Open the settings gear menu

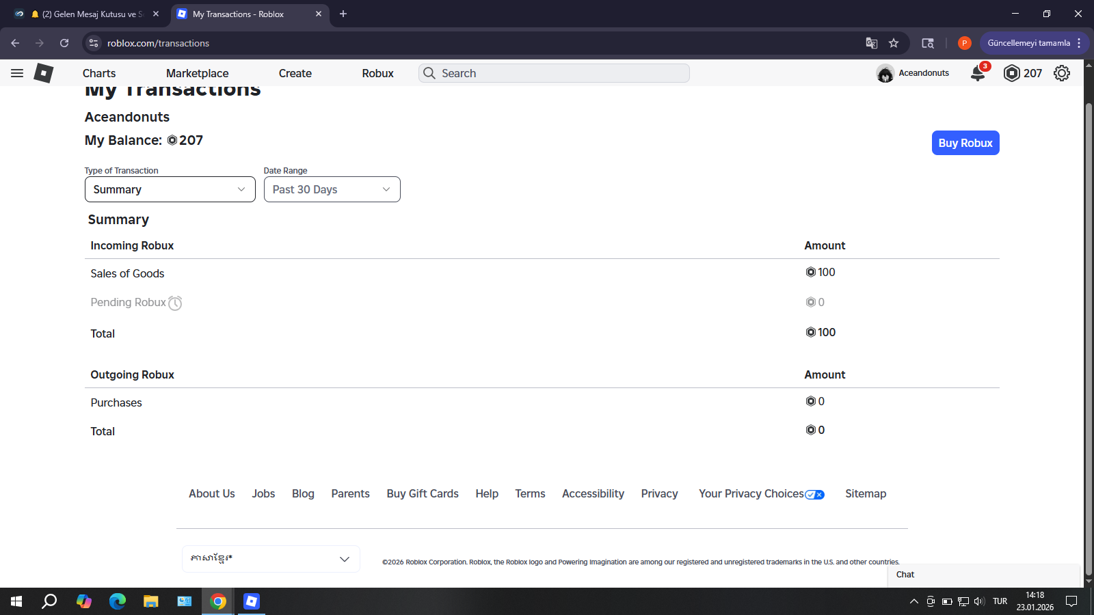click(x=1062, y=73)
